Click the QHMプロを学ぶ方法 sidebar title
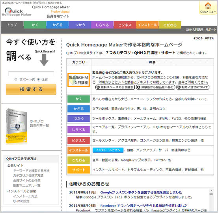This screenshot has height=213, width=218. point(21,159)
